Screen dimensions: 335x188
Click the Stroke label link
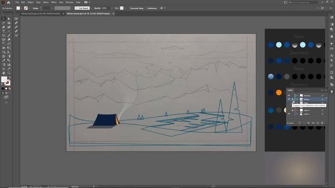pyautogui.click(x=36, y=8)
